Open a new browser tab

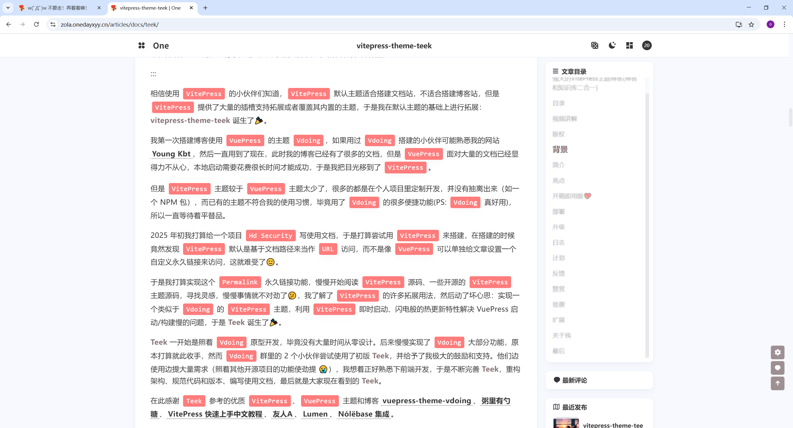point(205,8)
